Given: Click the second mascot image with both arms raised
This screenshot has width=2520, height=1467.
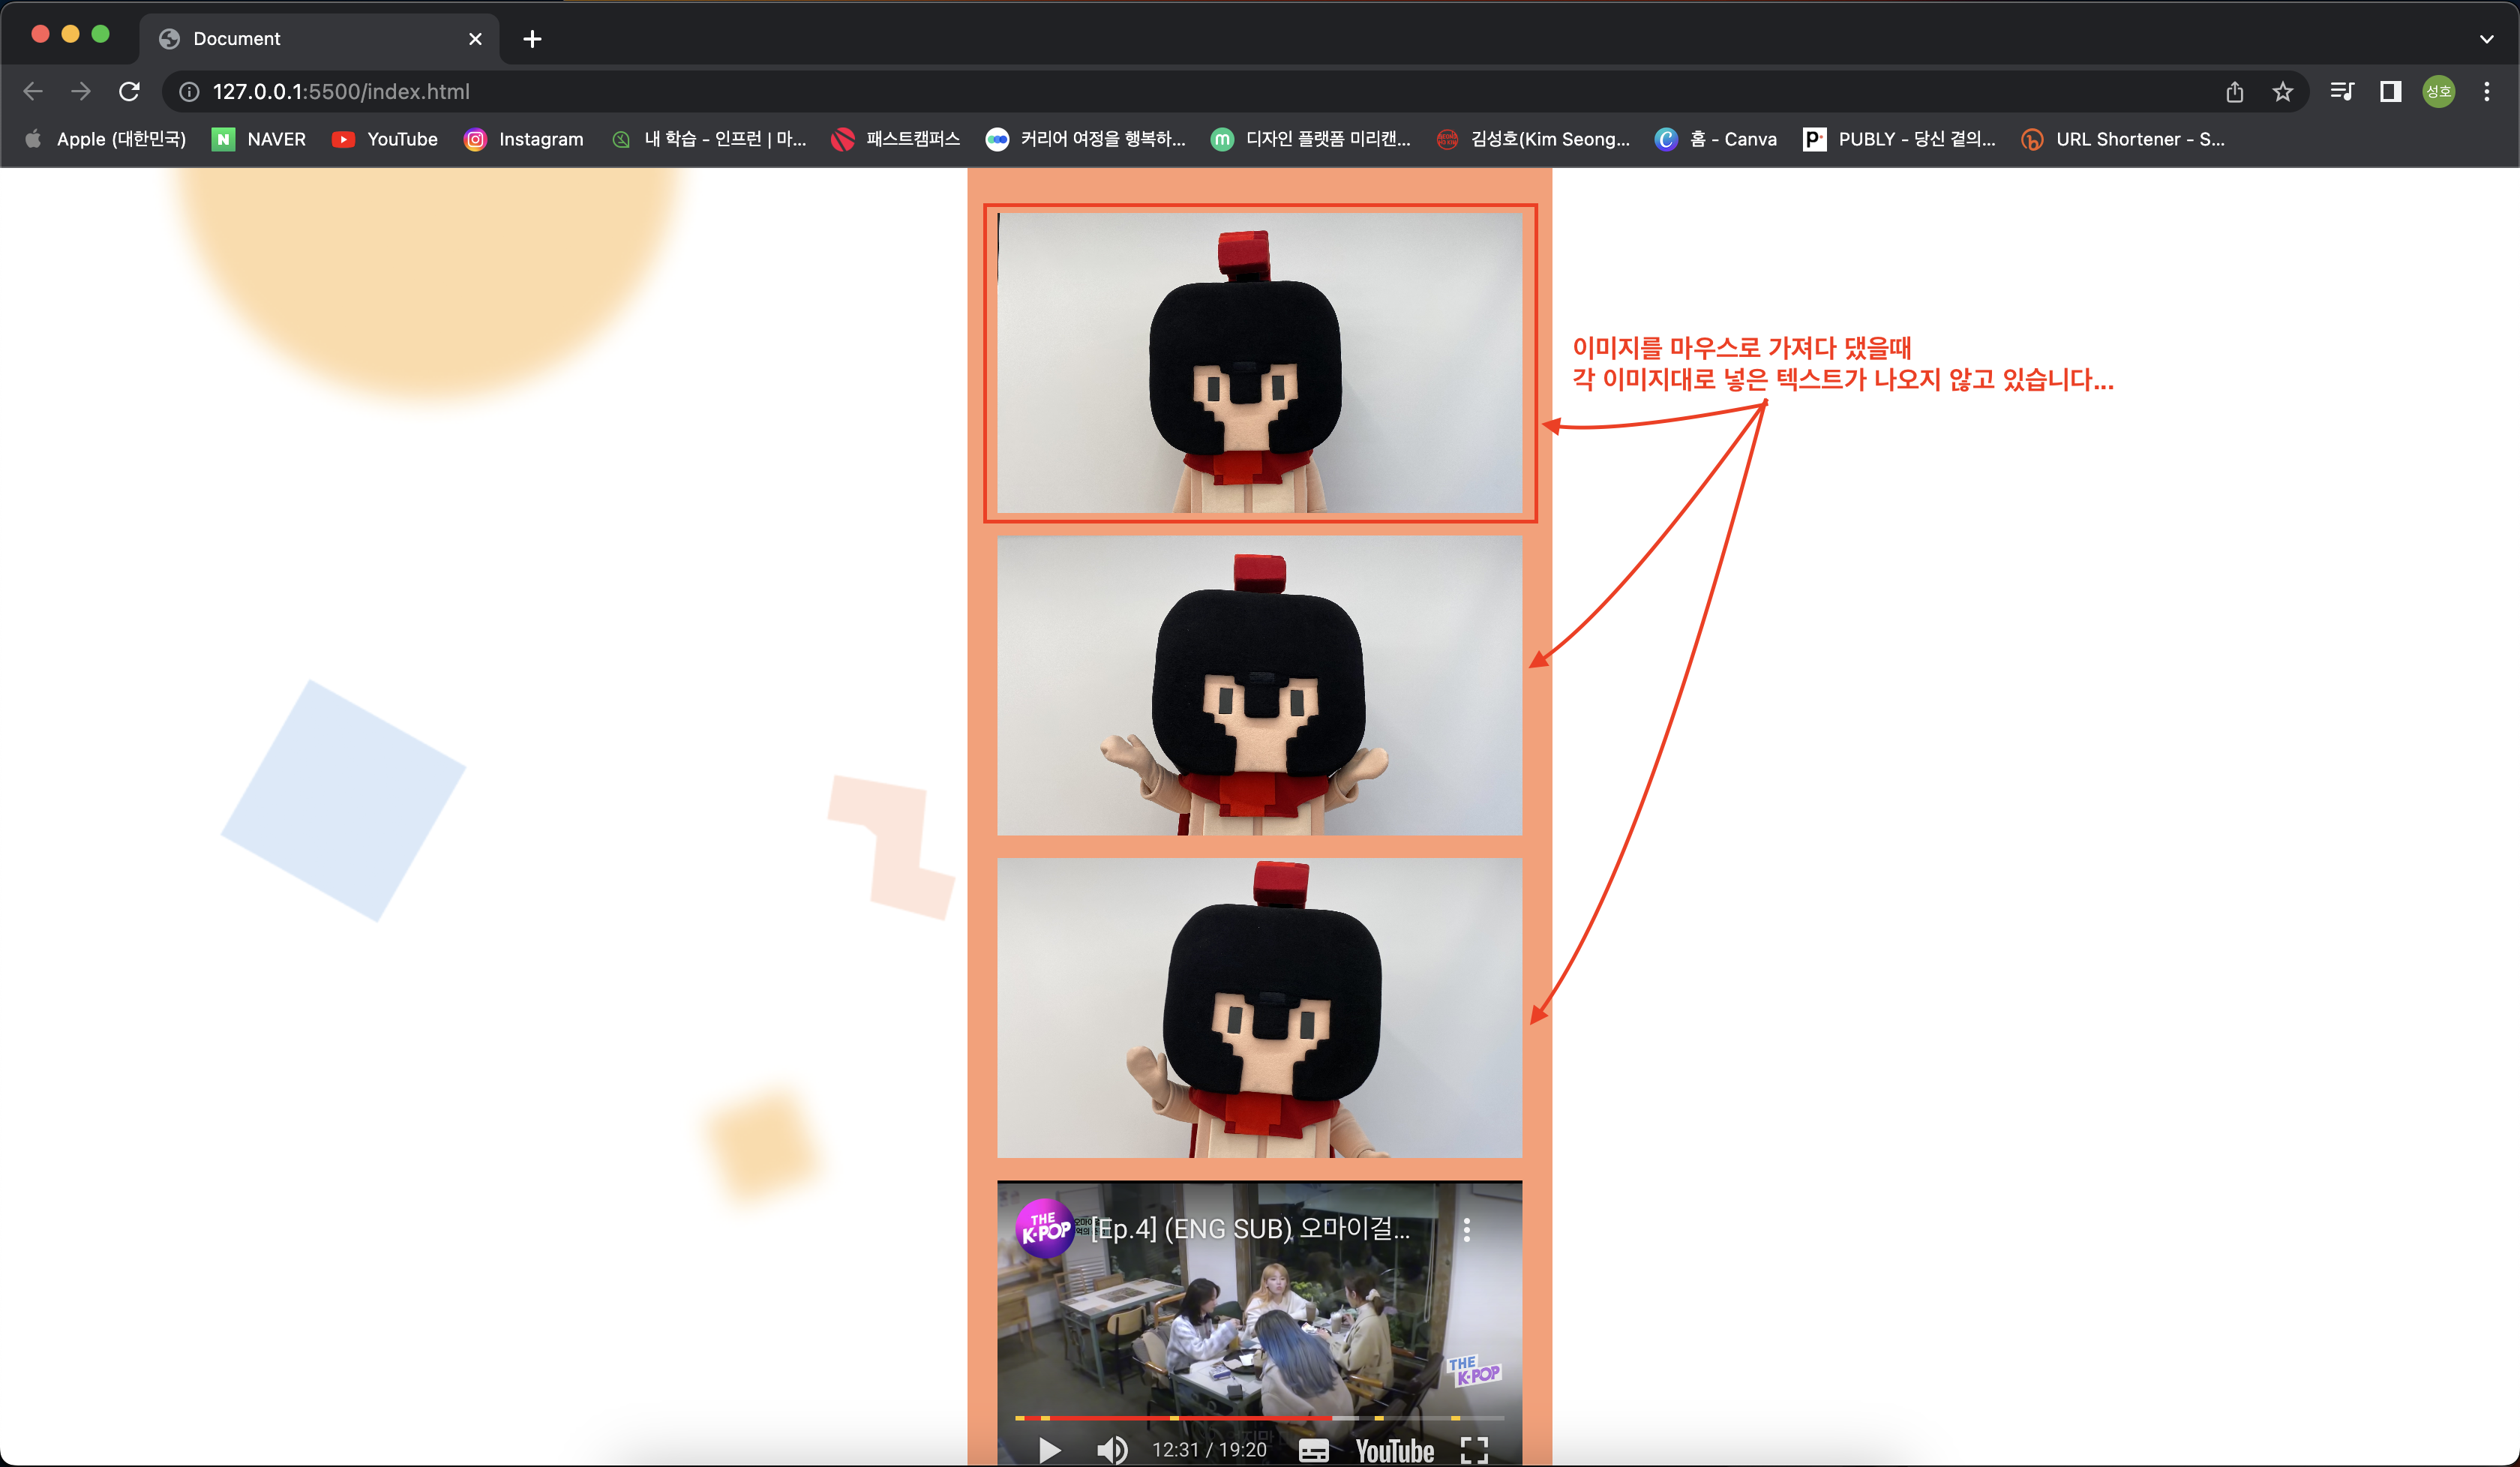Looking at the screenshot, I should coord(1259,685).
